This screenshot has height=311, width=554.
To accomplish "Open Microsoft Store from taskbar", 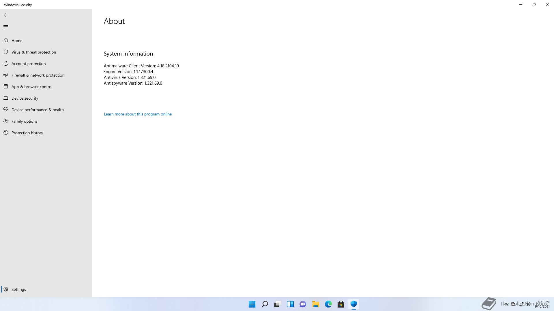I will [341, 304].
